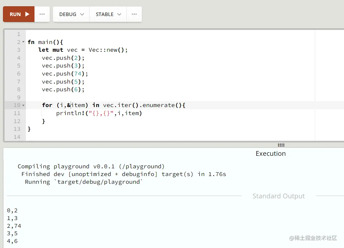
Task: Open the ellipsis menu beside RUN
Action: coord(42,14)
